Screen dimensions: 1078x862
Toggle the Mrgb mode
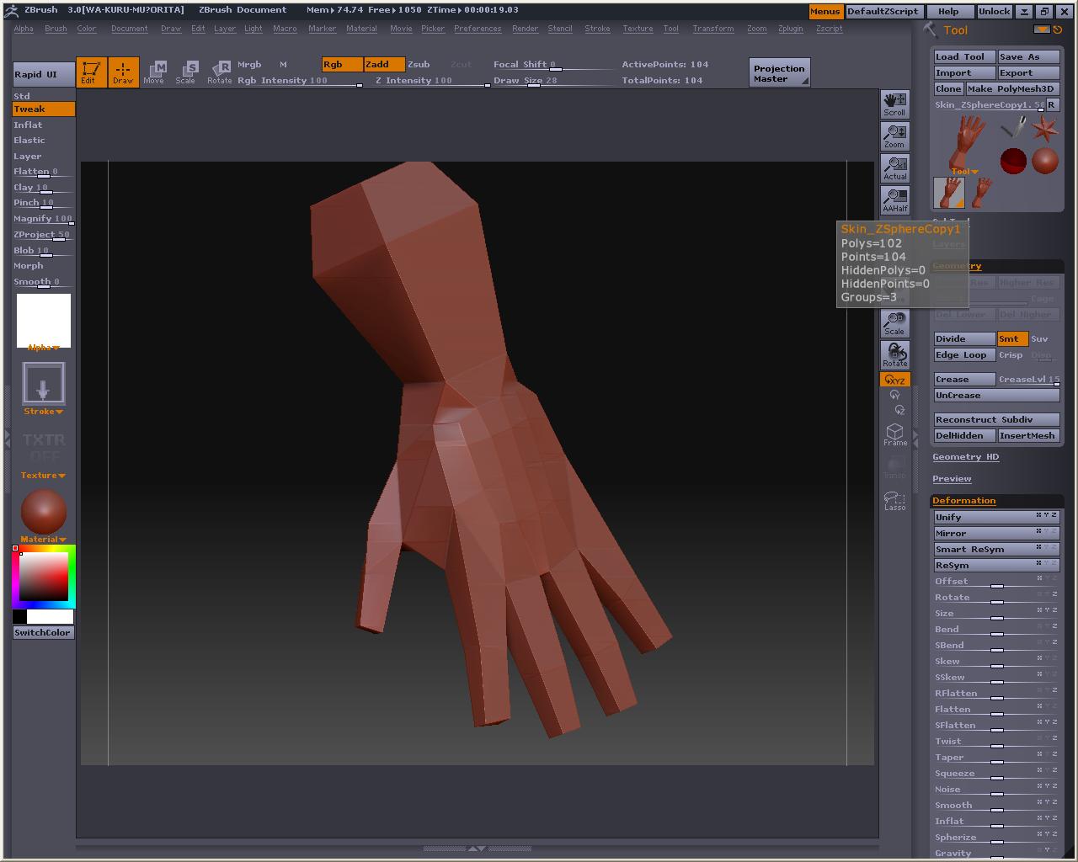(x=249, y=65)
